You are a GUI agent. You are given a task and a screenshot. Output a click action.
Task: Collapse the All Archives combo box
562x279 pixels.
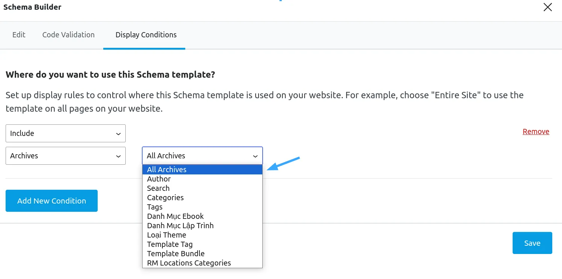point(202,156)
